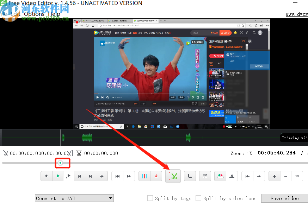Click the rotate video icon beside the scissors
Image resolution: width=308 pixels, height=203 pixels.
[x=190, y=176]
